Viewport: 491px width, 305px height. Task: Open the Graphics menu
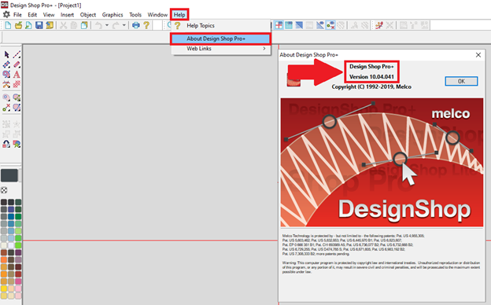[113, 15]
